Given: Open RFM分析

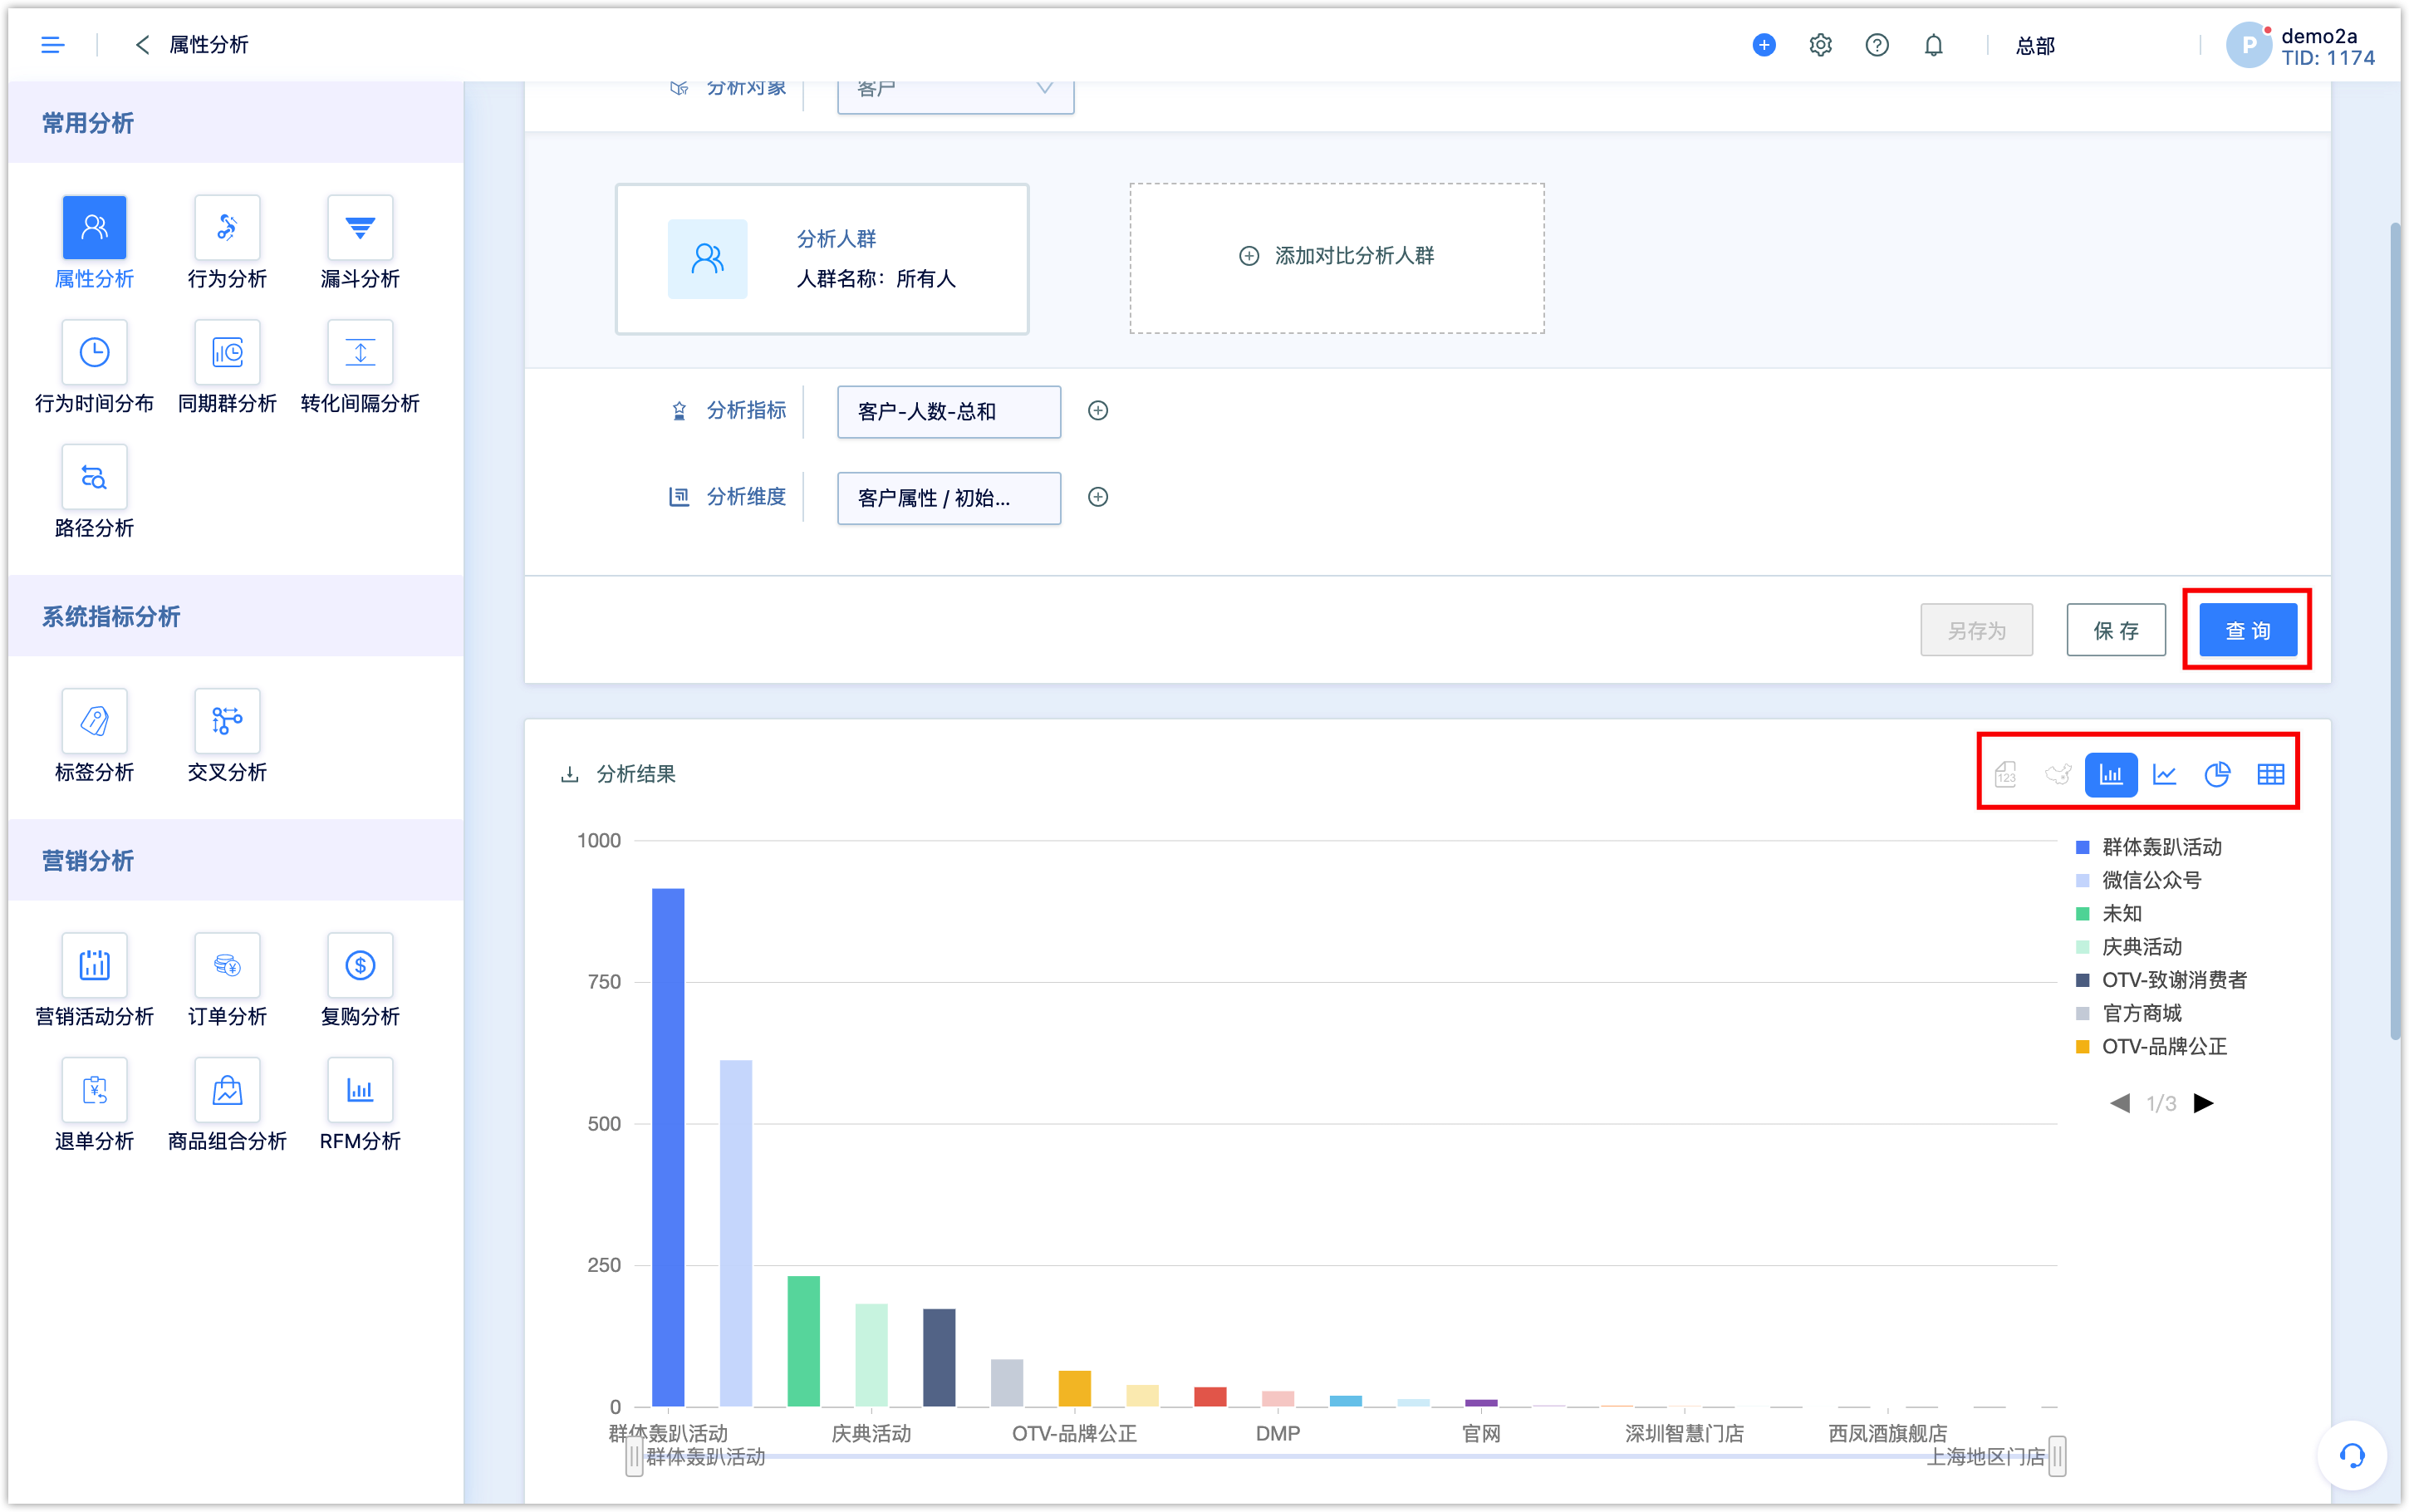Looking at the screenshot, I should click(360, 1105).
